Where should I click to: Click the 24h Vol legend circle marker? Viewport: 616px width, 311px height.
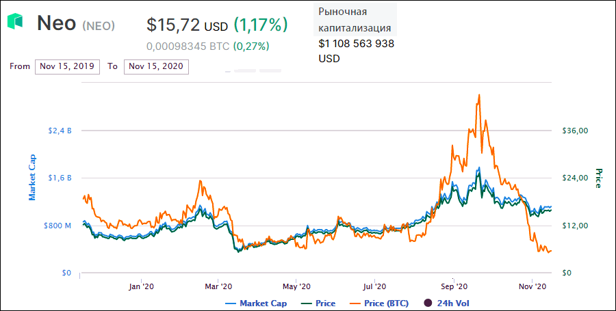[x=428, y=303]
